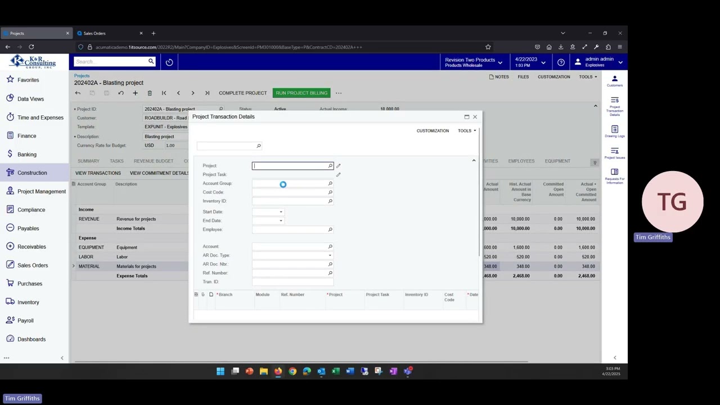Screen dimensions: 720x405
Task: Delete the current project record
Action: (150, 93)
